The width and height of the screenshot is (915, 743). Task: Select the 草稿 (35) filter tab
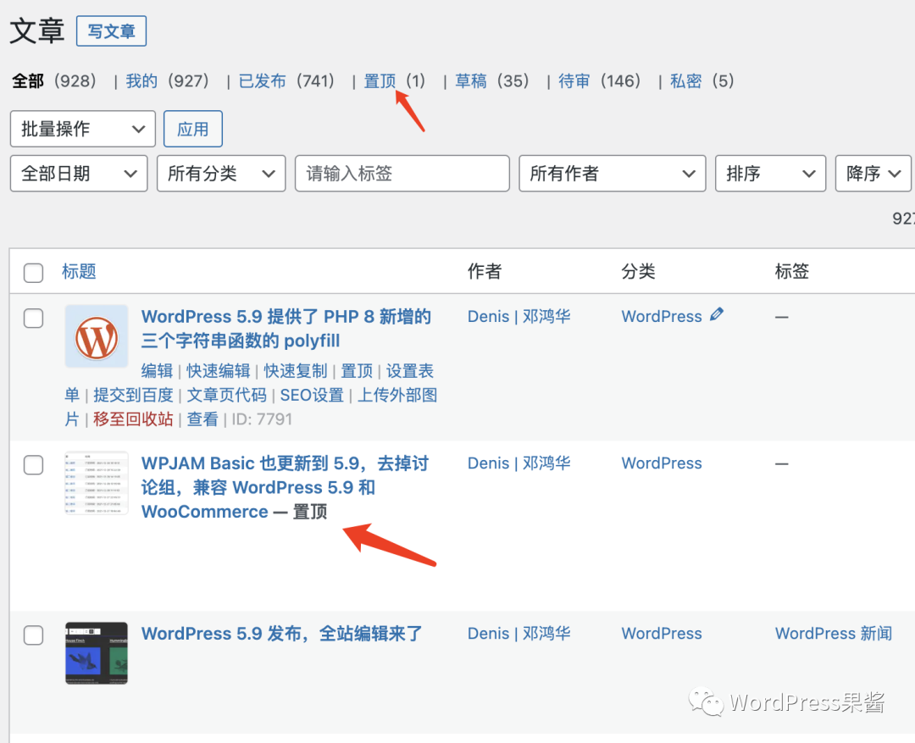click(492, 81)
